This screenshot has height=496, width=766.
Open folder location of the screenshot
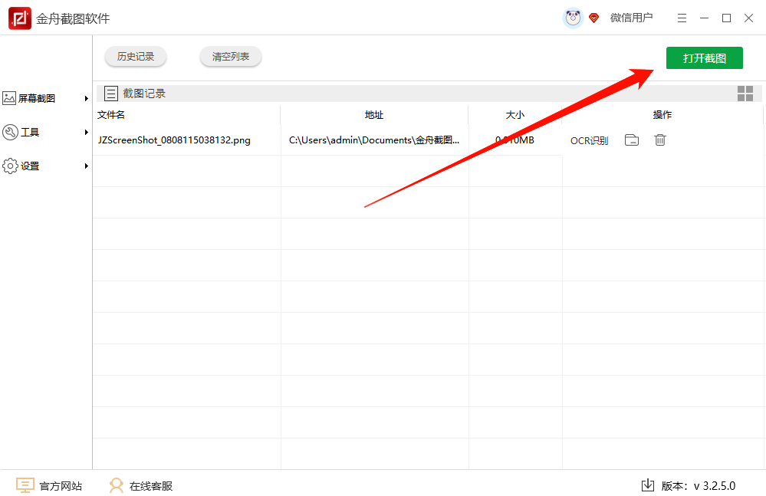click(631, 140)
